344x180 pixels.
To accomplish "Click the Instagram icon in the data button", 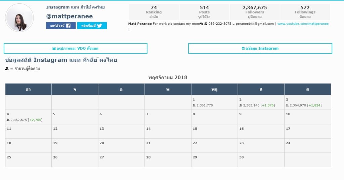I will click(x=243, y=48).
